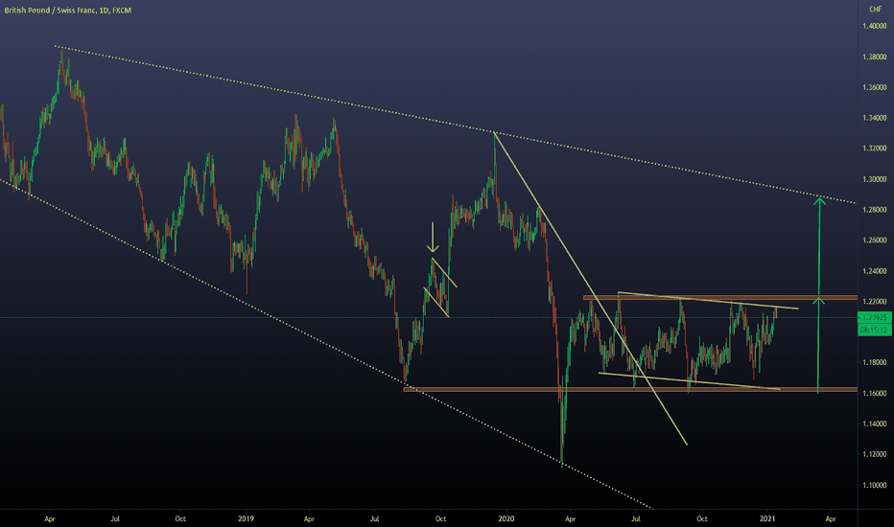Screen dimensions: 894x527
Task: Click the 2019 label on time axis
Action: 246,519
